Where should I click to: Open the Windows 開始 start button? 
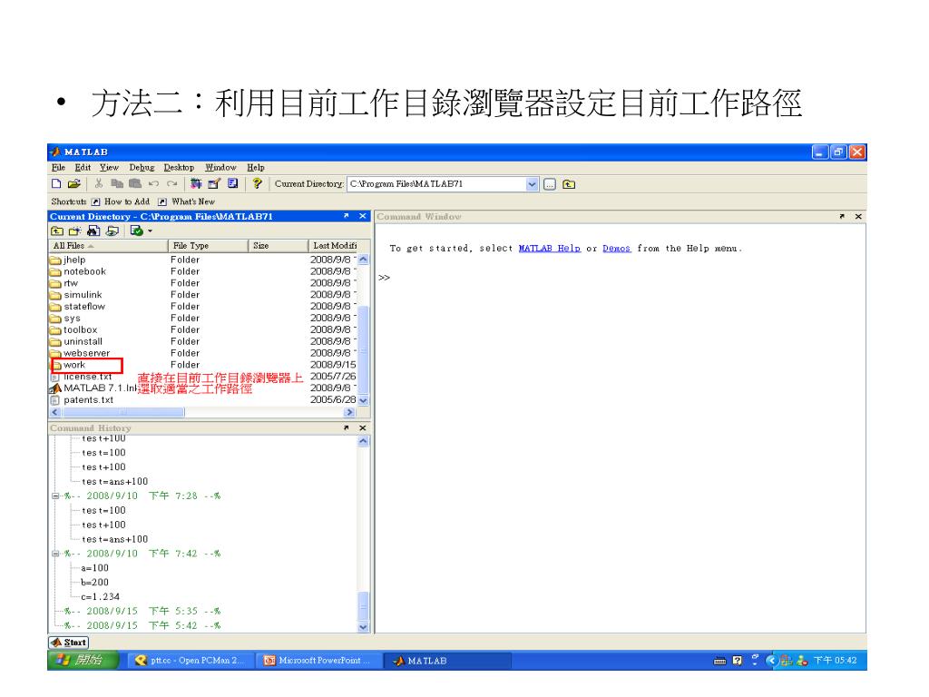83,661
